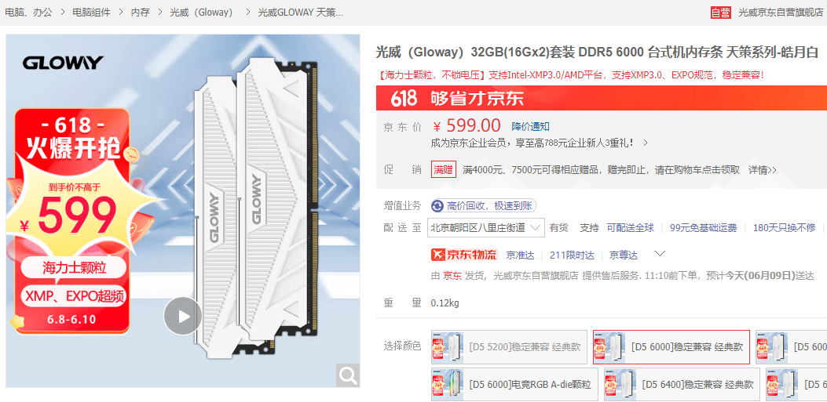Click the 高价回收 recycle icon
Image resolution: width=827 pixels, height=402 pixels.
tap(437, 206)
